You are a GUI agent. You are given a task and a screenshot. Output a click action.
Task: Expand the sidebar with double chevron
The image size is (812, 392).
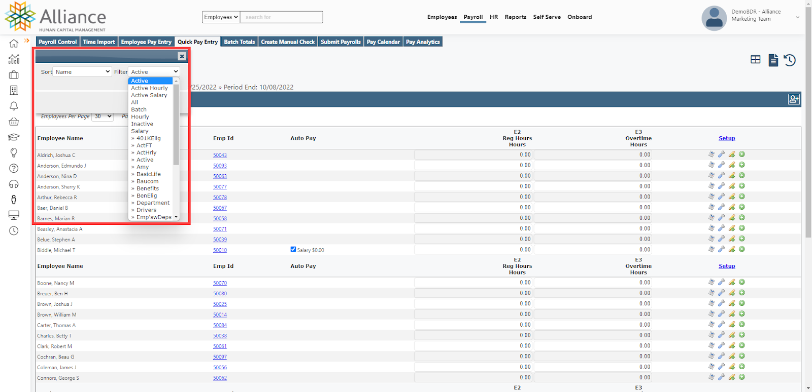pyautogui.click(x=27, y=41)
